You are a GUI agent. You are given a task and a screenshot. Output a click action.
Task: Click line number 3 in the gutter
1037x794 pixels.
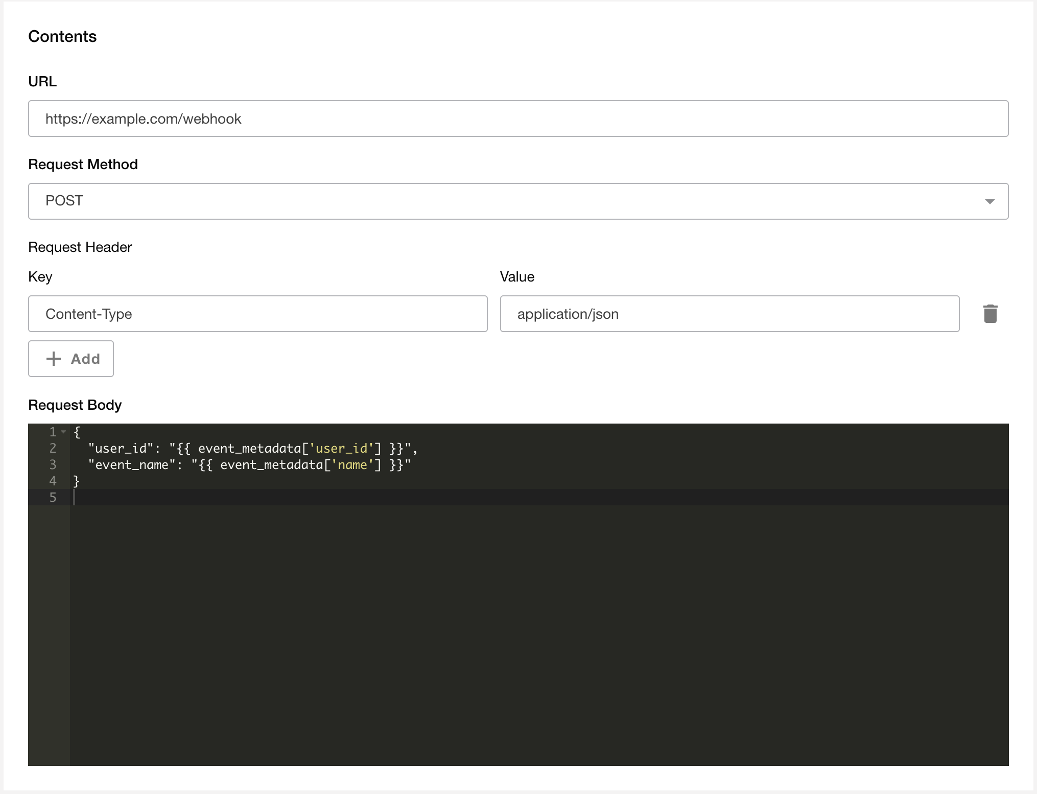[53, 464]
